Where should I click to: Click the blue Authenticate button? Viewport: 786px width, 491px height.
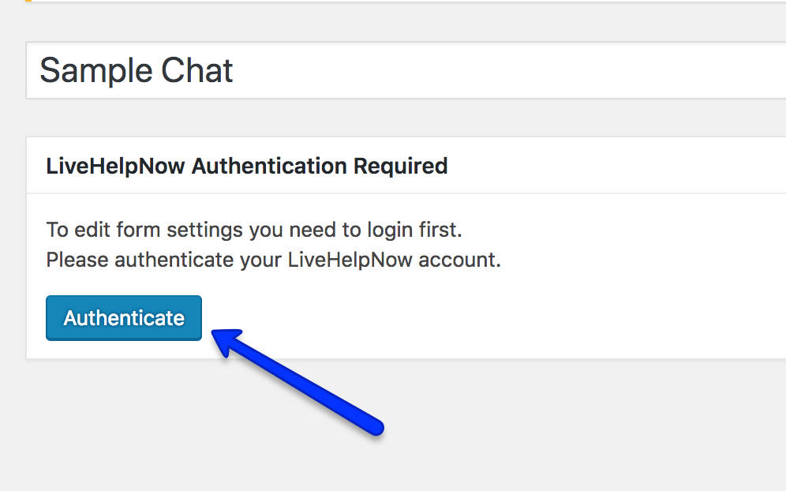click(124, 318)
